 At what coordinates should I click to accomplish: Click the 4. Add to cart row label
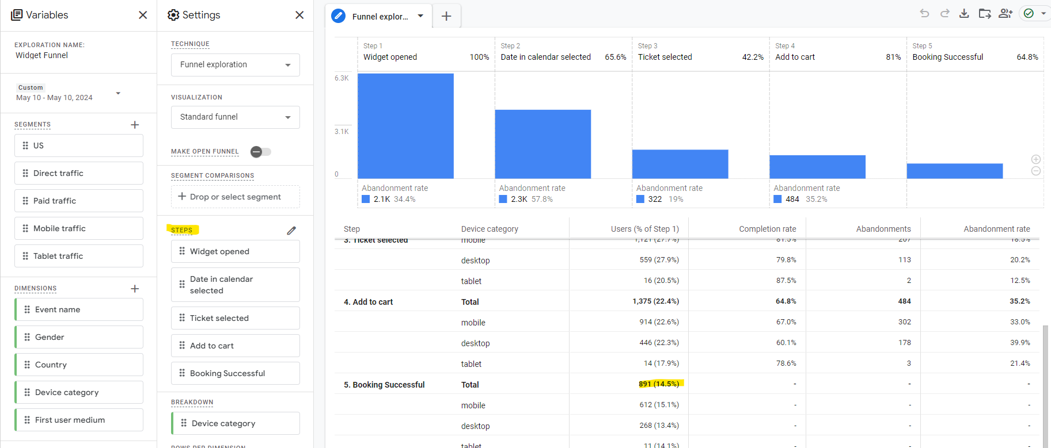(369, 302)
